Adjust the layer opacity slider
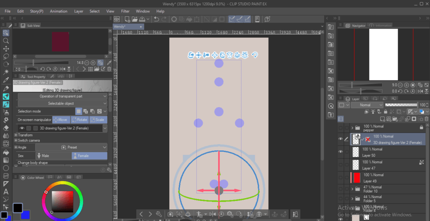Image resolution: width=430 pixels, height=221 pixels. pyautogui.click(x=401, y=105)
